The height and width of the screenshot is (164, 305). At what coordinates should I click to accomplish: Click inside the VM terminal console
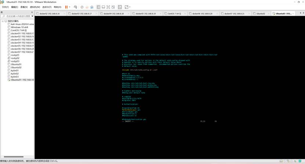pos(170,87)
